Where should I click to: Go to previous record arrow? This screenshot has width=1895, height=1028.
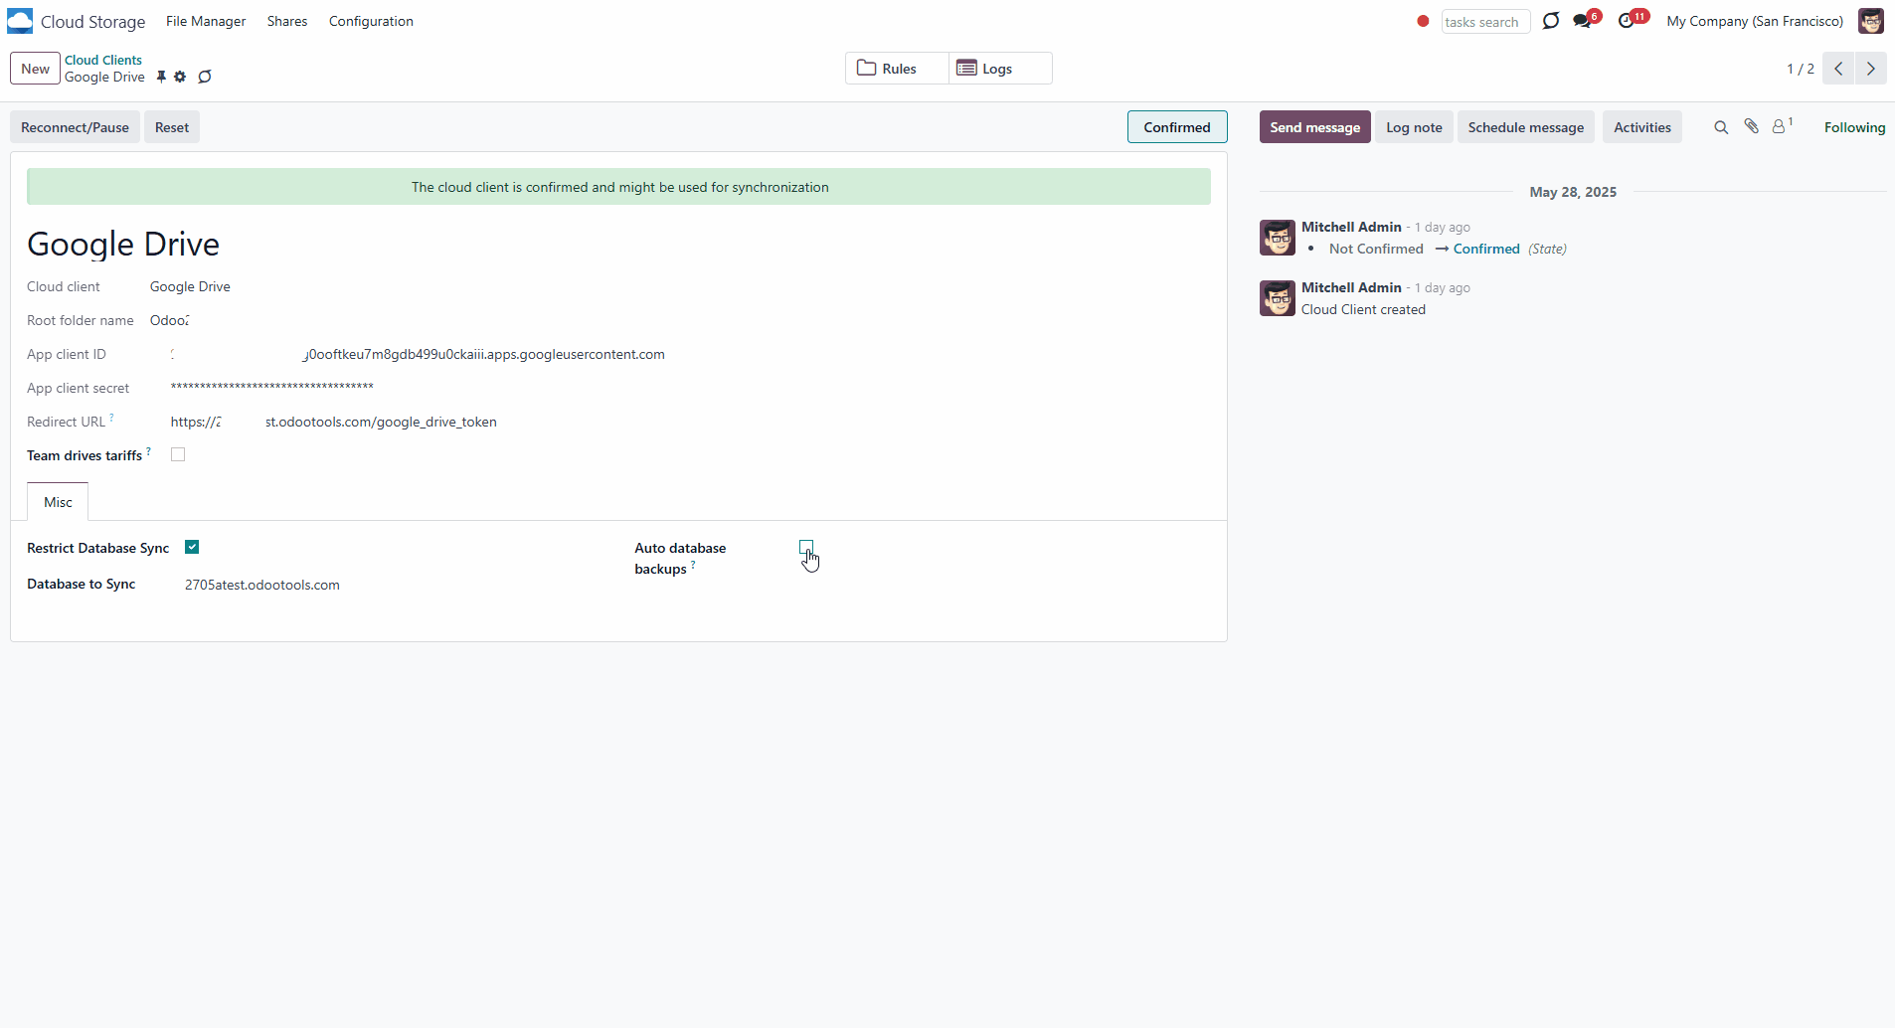[x=1838, y=69]
